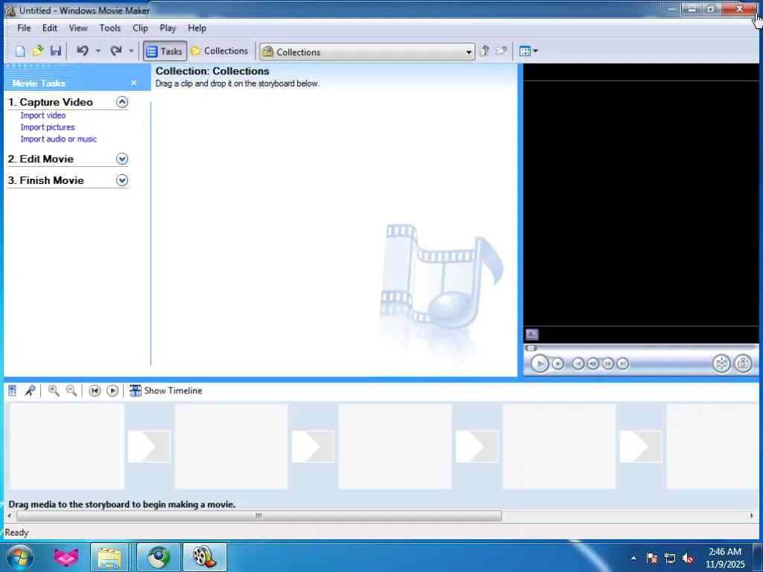Click the 3. Finish Movie heading
763x572 pixels.
pos(45,180)
